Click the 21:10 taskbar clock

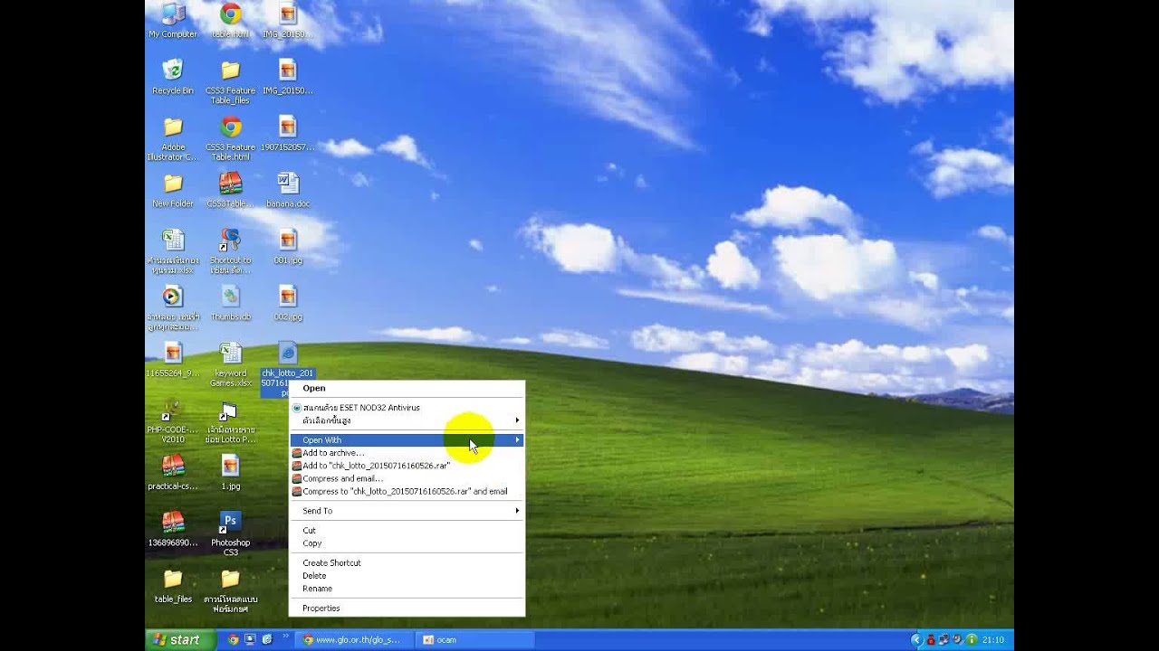click(993, 639)
